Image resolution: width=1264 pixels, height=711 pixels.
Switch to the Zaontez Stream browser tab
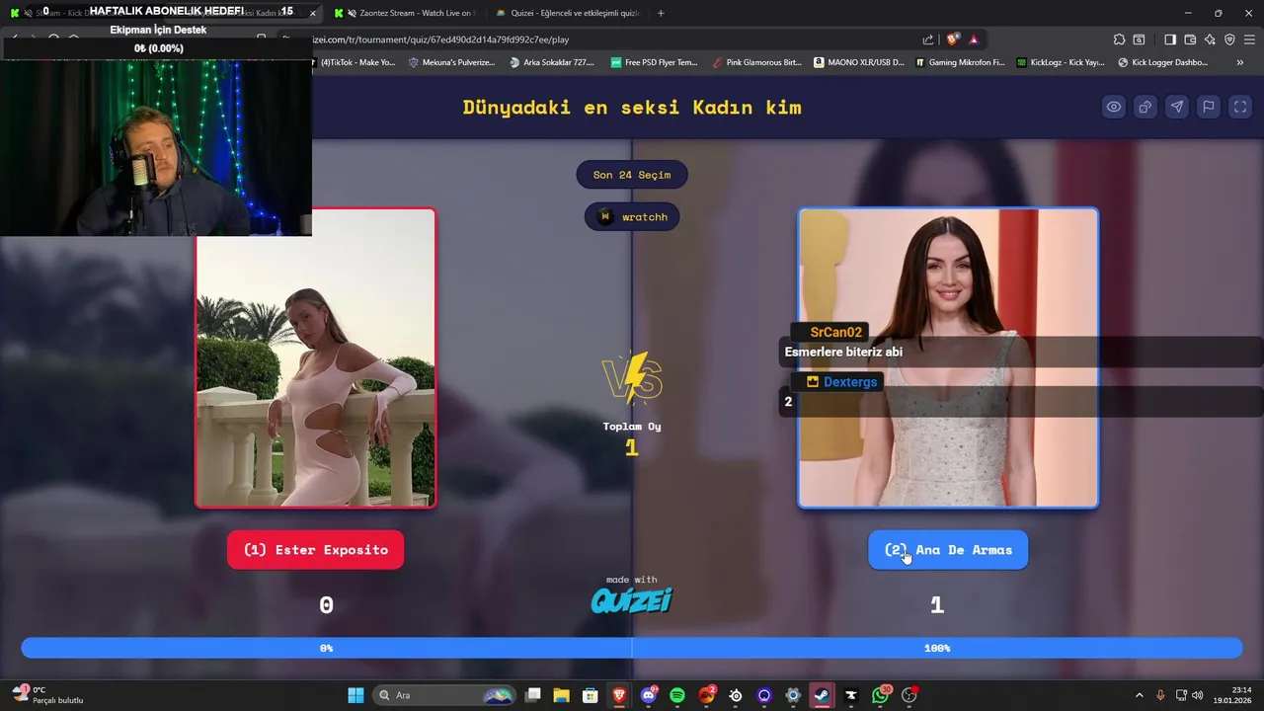click(x=403, y=13)
